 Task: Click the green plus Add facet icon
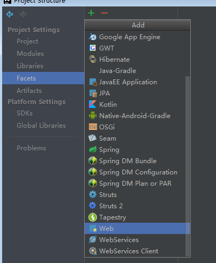pos(91,13)
